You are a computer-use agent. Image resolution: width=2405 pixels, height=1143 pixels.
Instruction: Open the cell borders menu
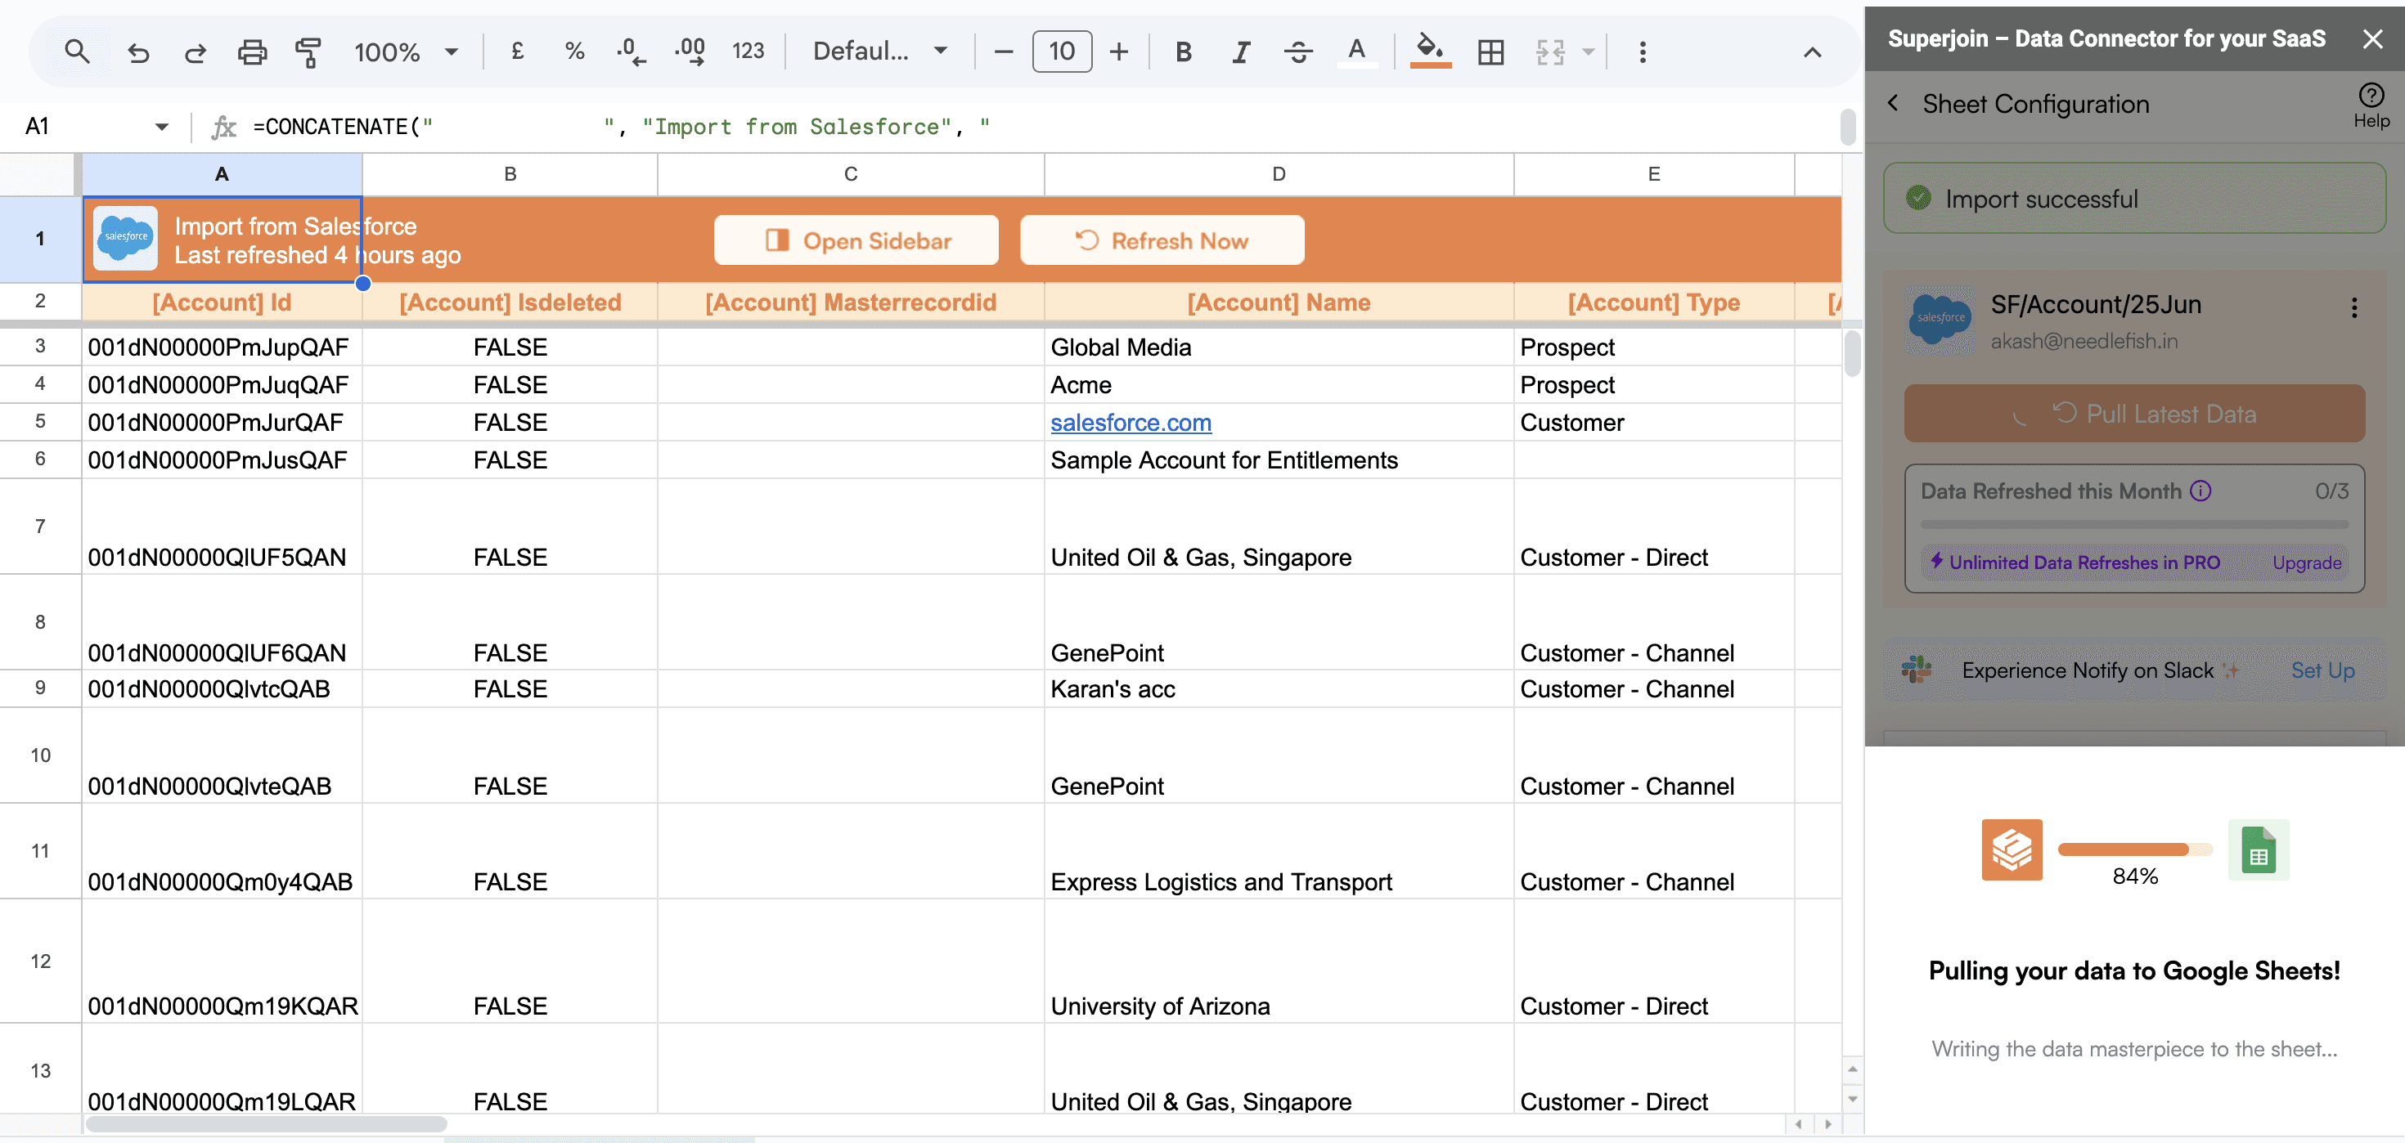[1491, 52]
